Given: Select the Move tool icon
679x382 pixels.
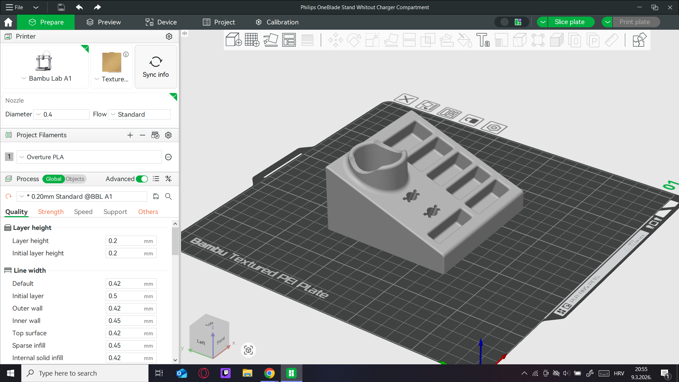Looking at the screenshot, I should (x=336, y=40).
